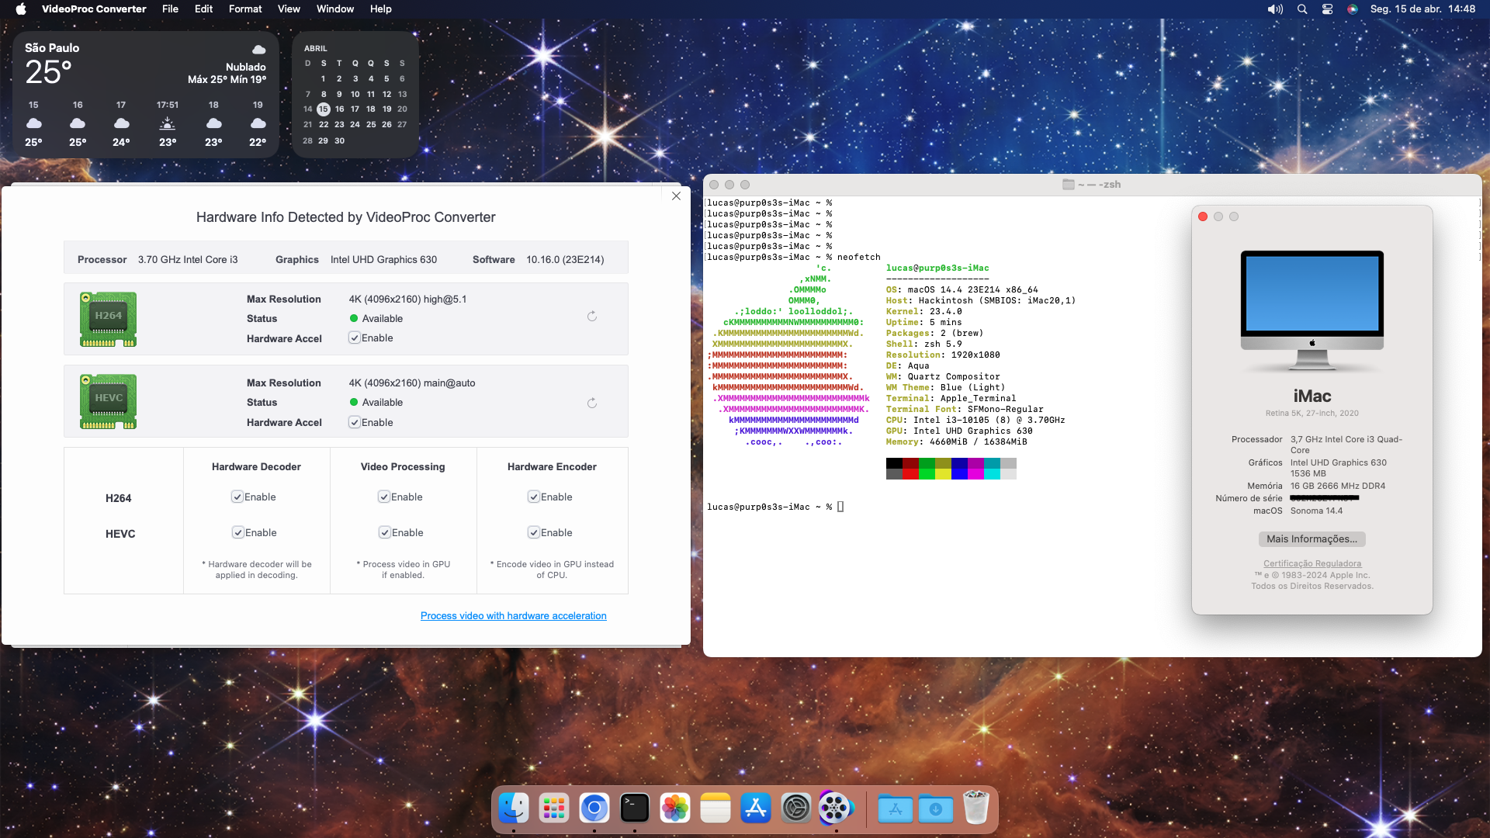Toggle HEVC Video Processing Enable checkbox
Screen dimensions: 1490x838
385,532
